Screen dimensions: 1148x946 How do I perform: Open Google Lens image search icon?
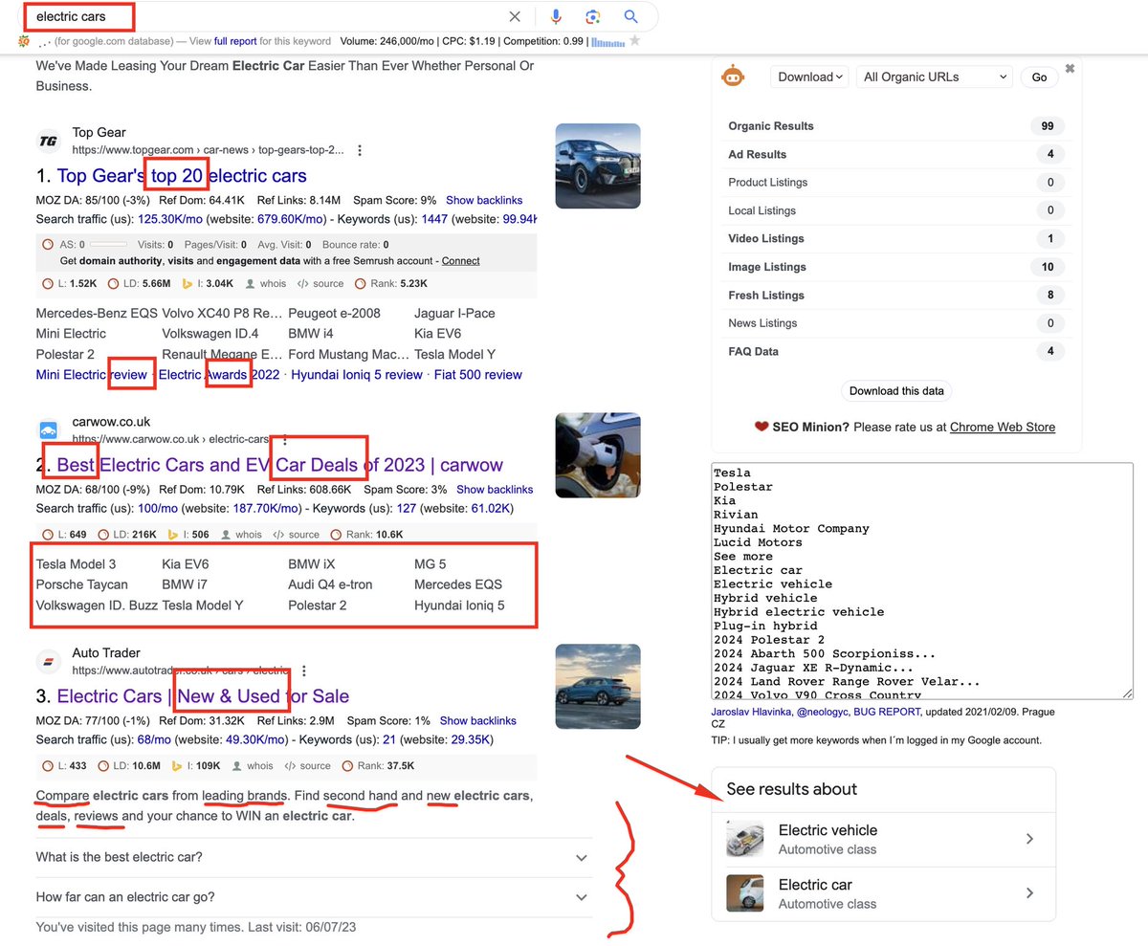click(x=593, y=15)
